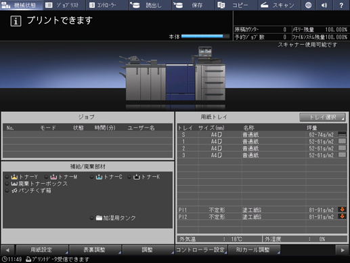Select tray 2 row in paper list
Screen dimensions: 350x263
(x=262, y=148)
